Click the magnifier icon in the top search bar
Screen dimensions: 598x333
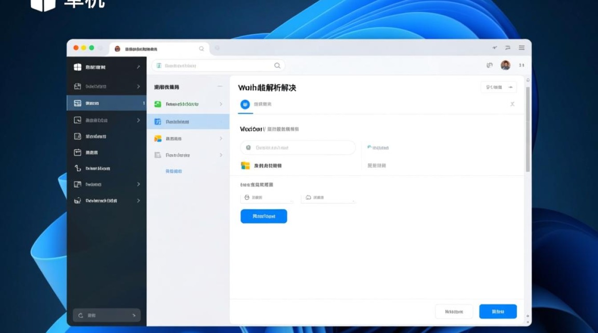click(277, 66)
